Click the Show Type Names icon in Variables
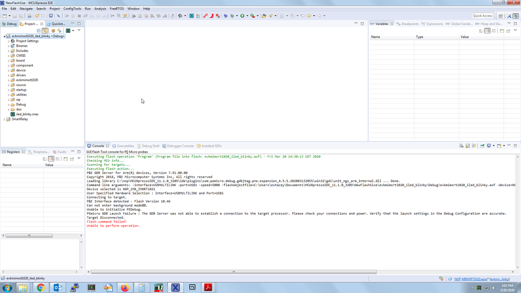This screenshot has width=521, height=293. tap(481, 31)
